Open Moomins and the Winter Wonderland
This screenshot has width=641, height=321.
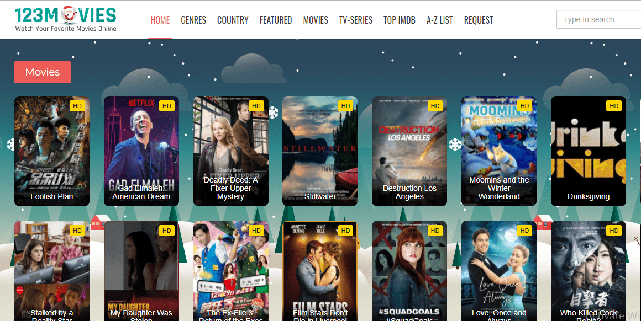[499, 151]
